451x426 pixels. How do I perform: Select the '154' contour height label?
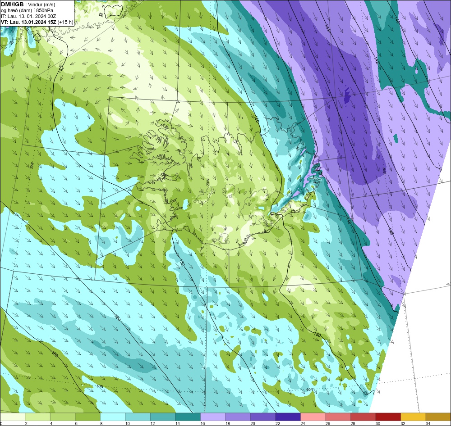click(117, 318)
